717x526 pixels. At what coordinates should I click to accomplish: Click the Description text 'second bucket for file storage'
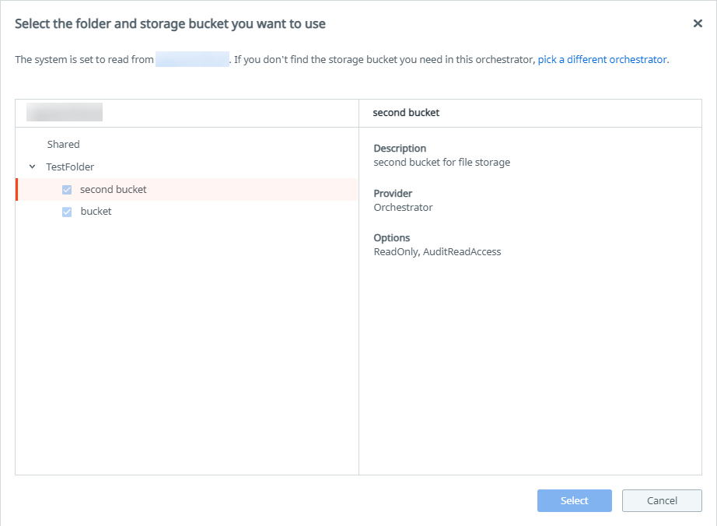coord(442,162)
